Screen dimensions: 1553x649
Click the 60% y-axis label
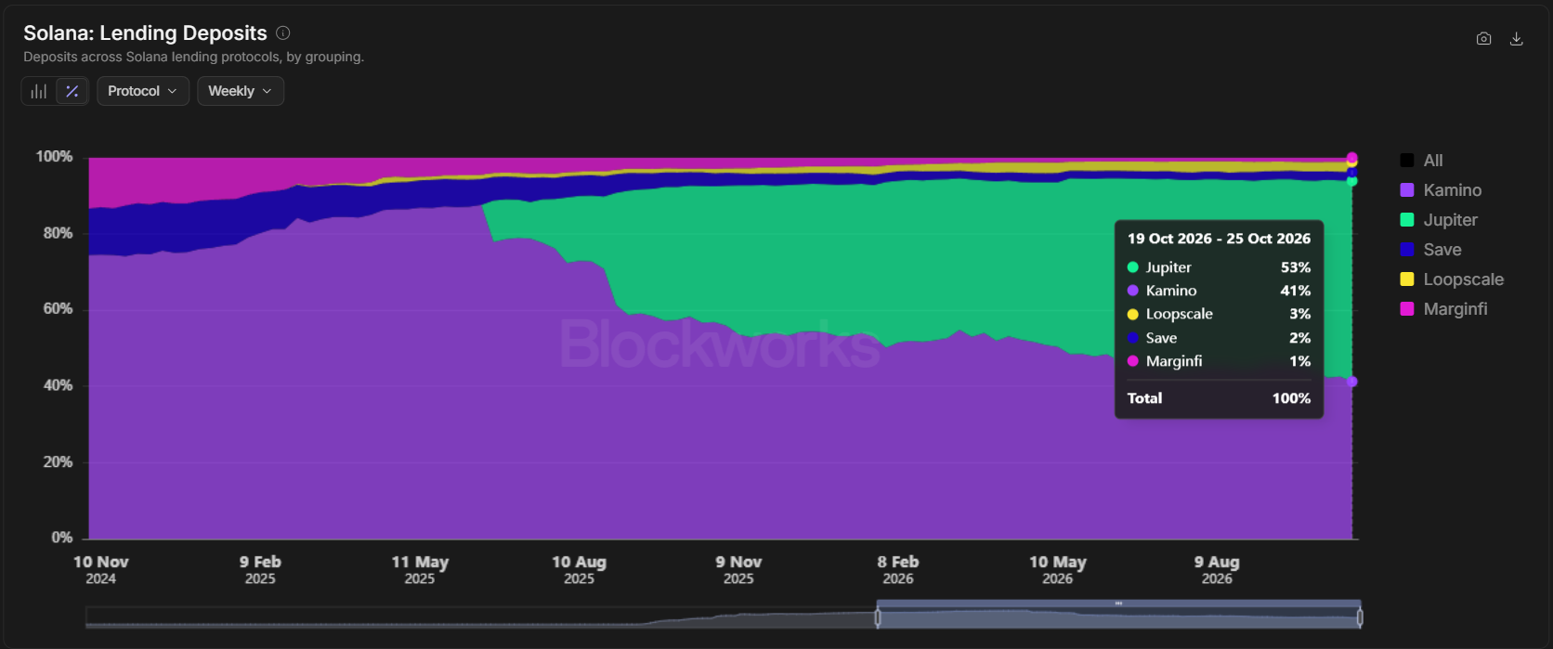tap(58, 309)
